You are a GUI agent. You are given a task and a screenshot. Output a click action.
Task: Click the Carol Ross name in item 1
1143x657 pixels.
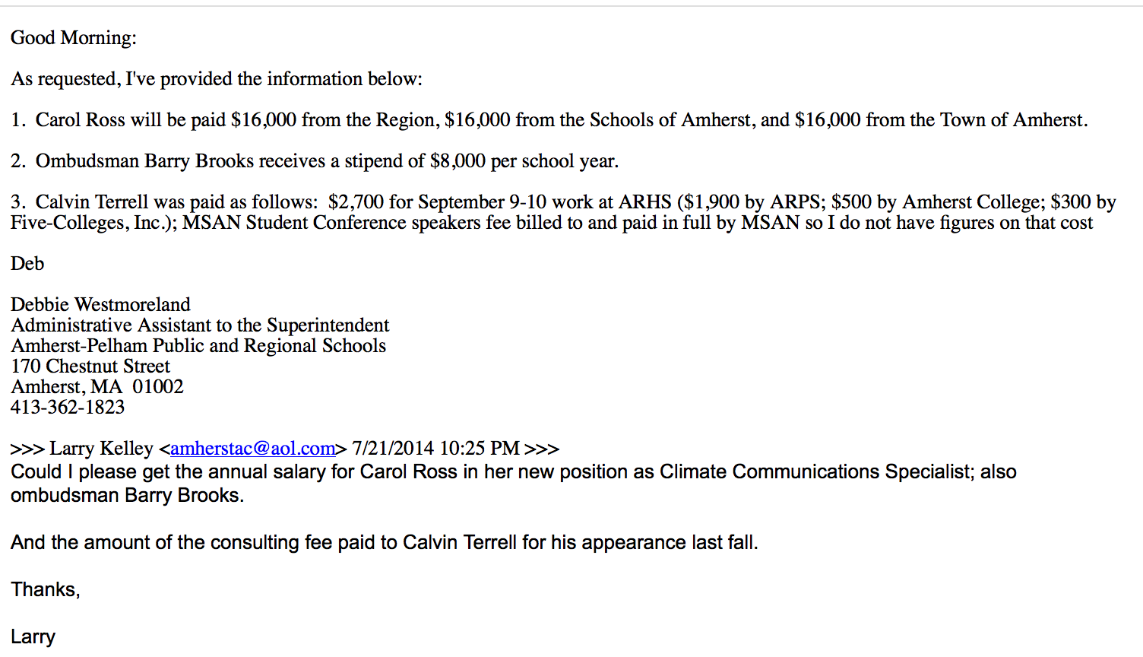[x=80, y=120]
